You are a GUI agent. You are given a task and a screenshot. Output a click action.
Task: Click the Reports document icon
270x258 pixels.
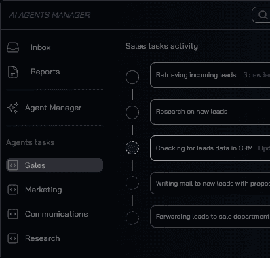pos(13,72)
